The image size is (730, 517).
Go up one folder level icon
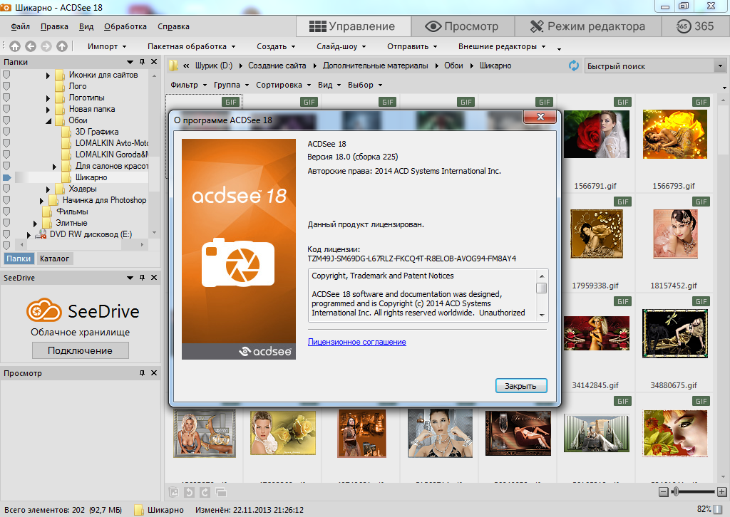pos(62,46)
